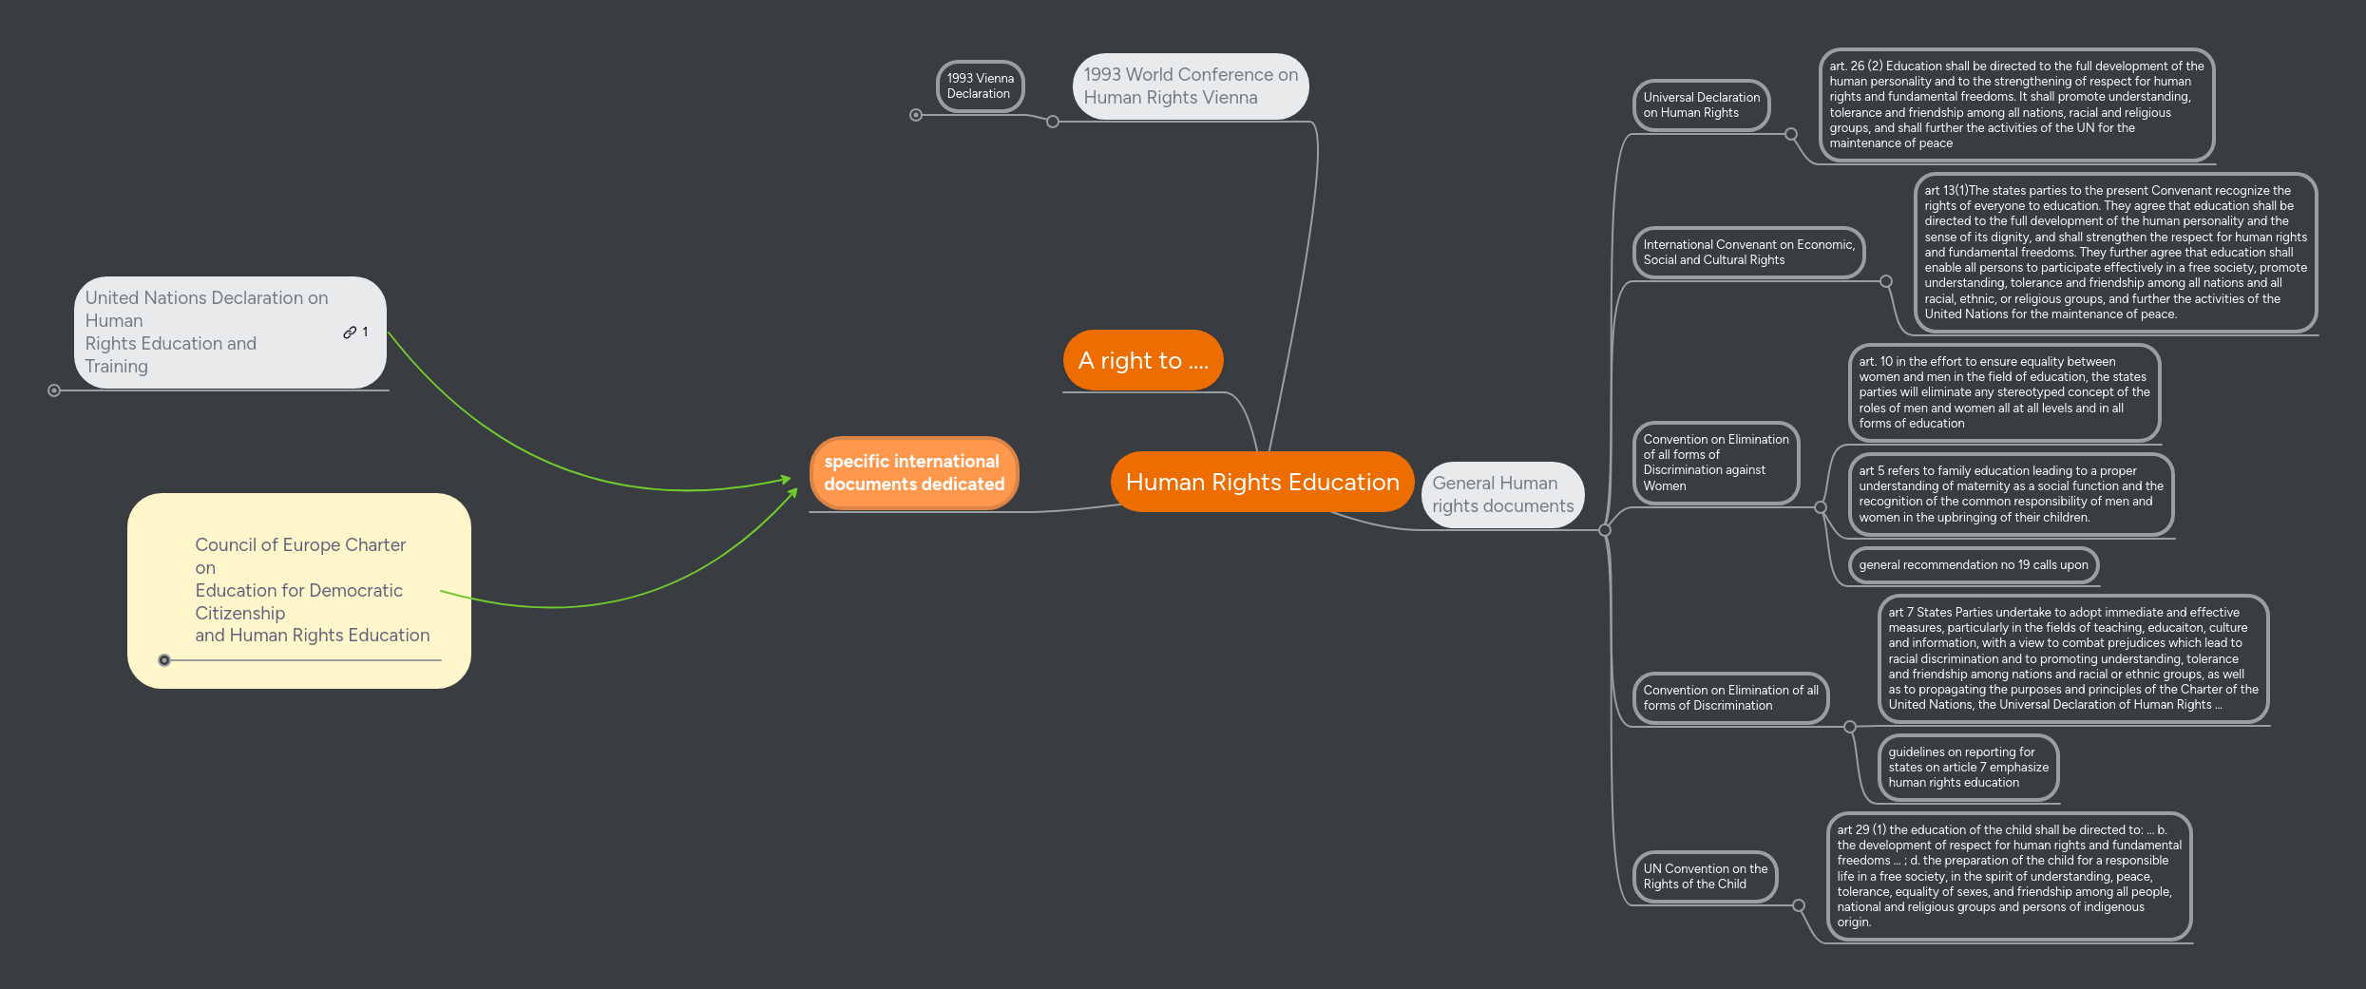The width and height of the screenshot is (2366, 989).
Task: Select 'specific international documents dedicated' node
Action: (914, 473)
